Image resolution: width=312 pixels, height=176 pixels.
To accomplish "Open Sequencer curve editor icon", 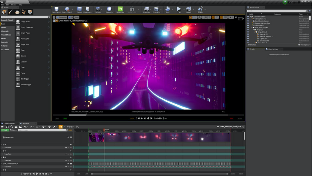I will [x=78, y=127].
